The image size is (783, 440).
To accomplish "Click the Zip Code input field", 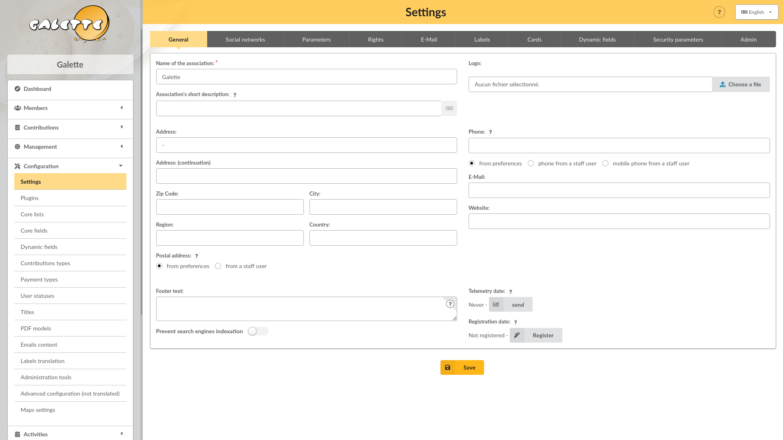I will (230, 207).
